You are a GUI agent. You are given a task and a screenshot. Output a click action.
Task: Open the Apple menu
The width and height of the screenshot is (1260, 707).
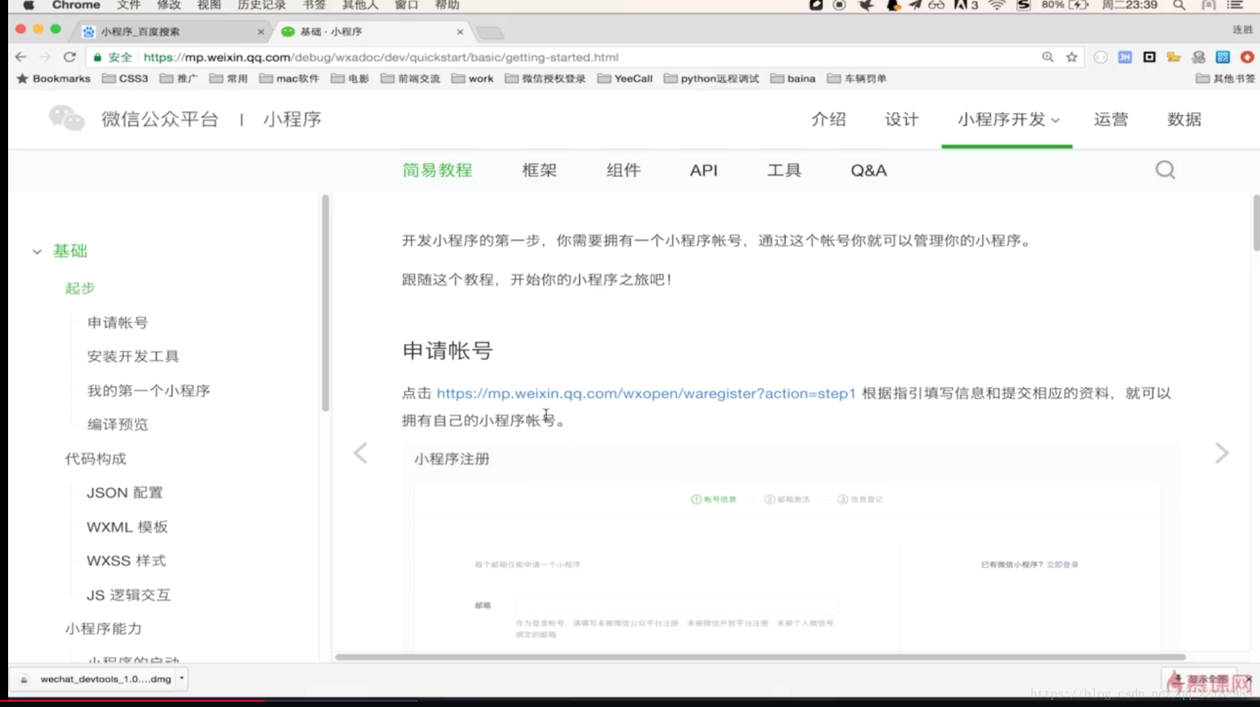point(28,5)
